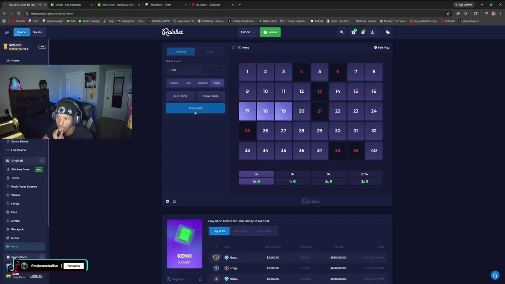Switch to Casino section
The width and height of the screenshot is (505, 284).
pyautogui.click(x=21, y=32)
